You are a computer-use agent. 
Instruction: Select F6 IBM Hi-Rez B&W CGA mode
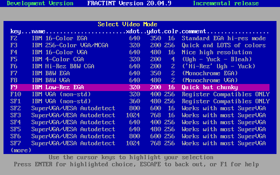140,66
